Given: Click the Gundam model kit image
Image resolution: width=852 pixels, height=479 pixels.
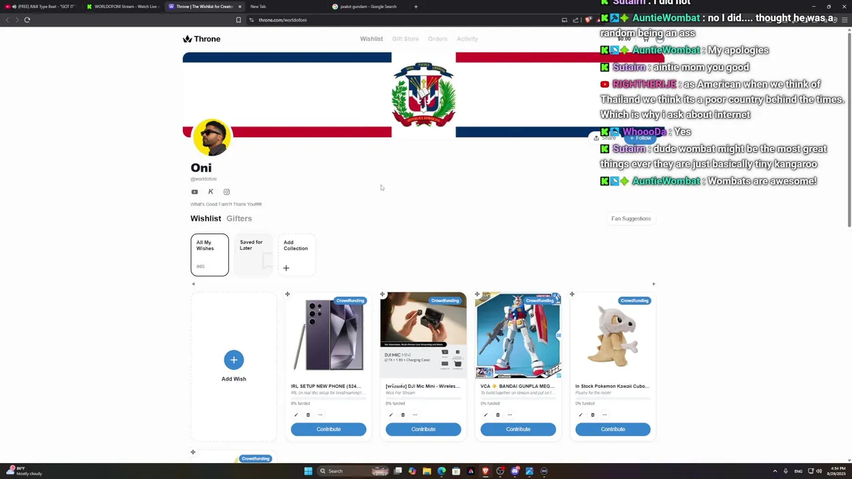Looking at the screenshot, I should 518,335.
